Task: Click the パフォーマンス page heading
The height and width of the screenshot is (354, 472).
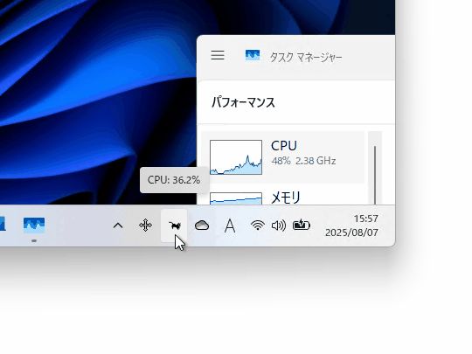Action: [243, 102]
